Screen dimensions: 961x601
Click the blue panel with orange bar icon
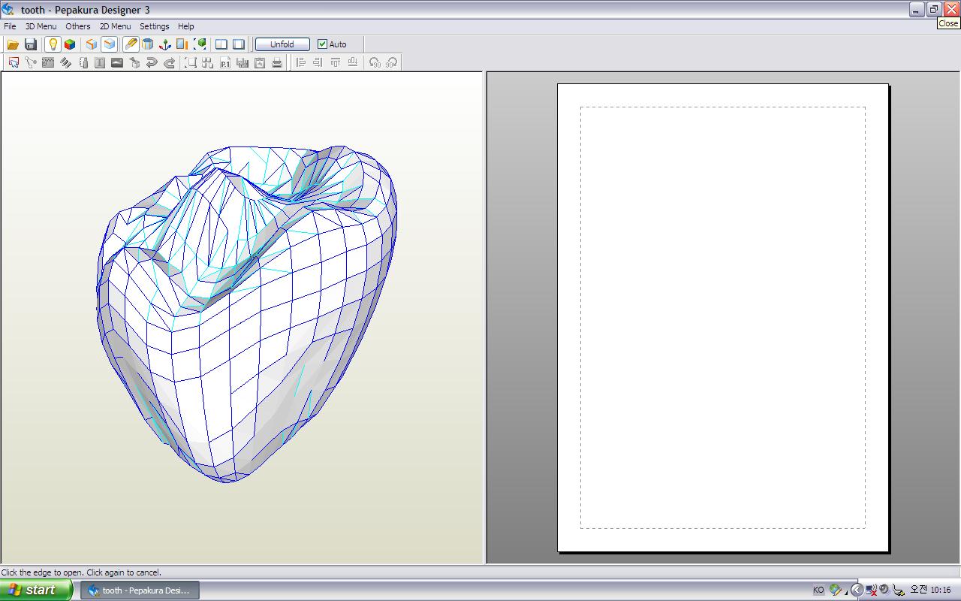[182, 44]
